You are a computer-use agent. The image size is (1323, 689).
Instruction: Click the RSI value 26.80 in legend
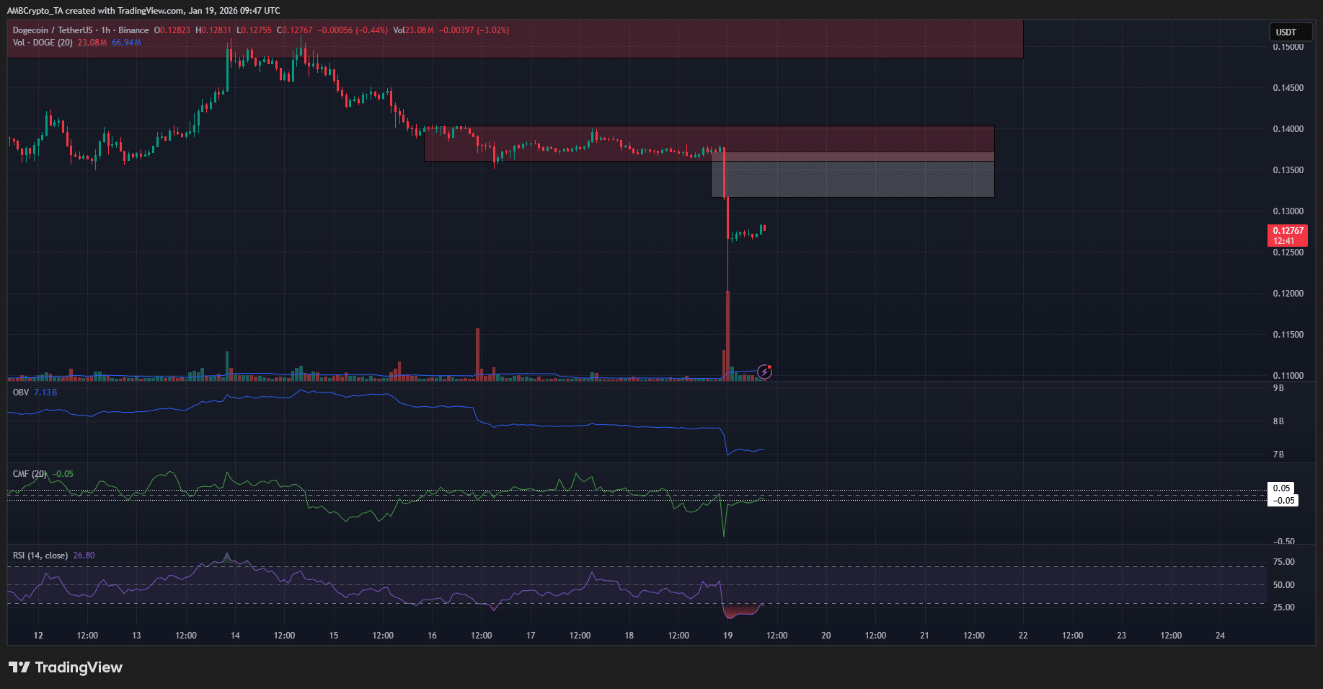pos(84,556)
